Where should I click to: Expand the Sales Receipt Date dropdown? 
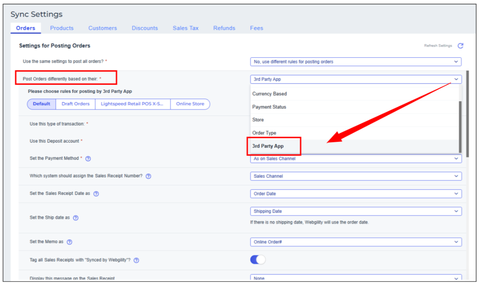pos(355,194)
